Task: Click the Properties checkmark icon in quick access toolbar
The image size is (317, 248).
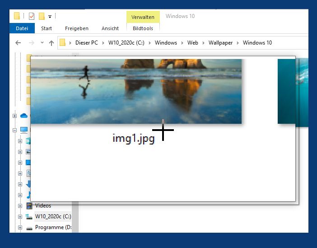Action: coord(32,16)
